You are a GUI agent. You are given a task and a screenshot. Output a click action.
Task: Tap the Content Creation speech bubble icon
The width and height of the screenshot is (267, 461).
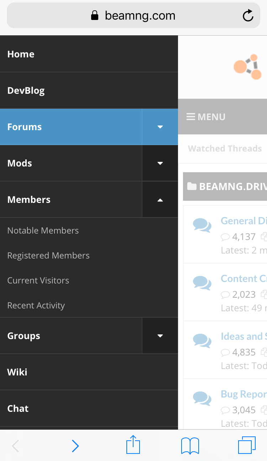(x=202, y=283)
